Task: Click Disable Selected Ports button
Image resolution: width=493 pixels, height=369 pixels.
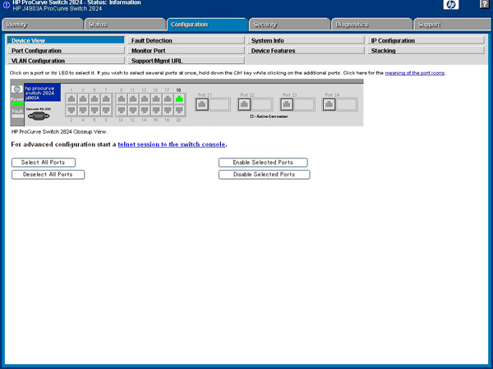Action: tap(265, 175)
